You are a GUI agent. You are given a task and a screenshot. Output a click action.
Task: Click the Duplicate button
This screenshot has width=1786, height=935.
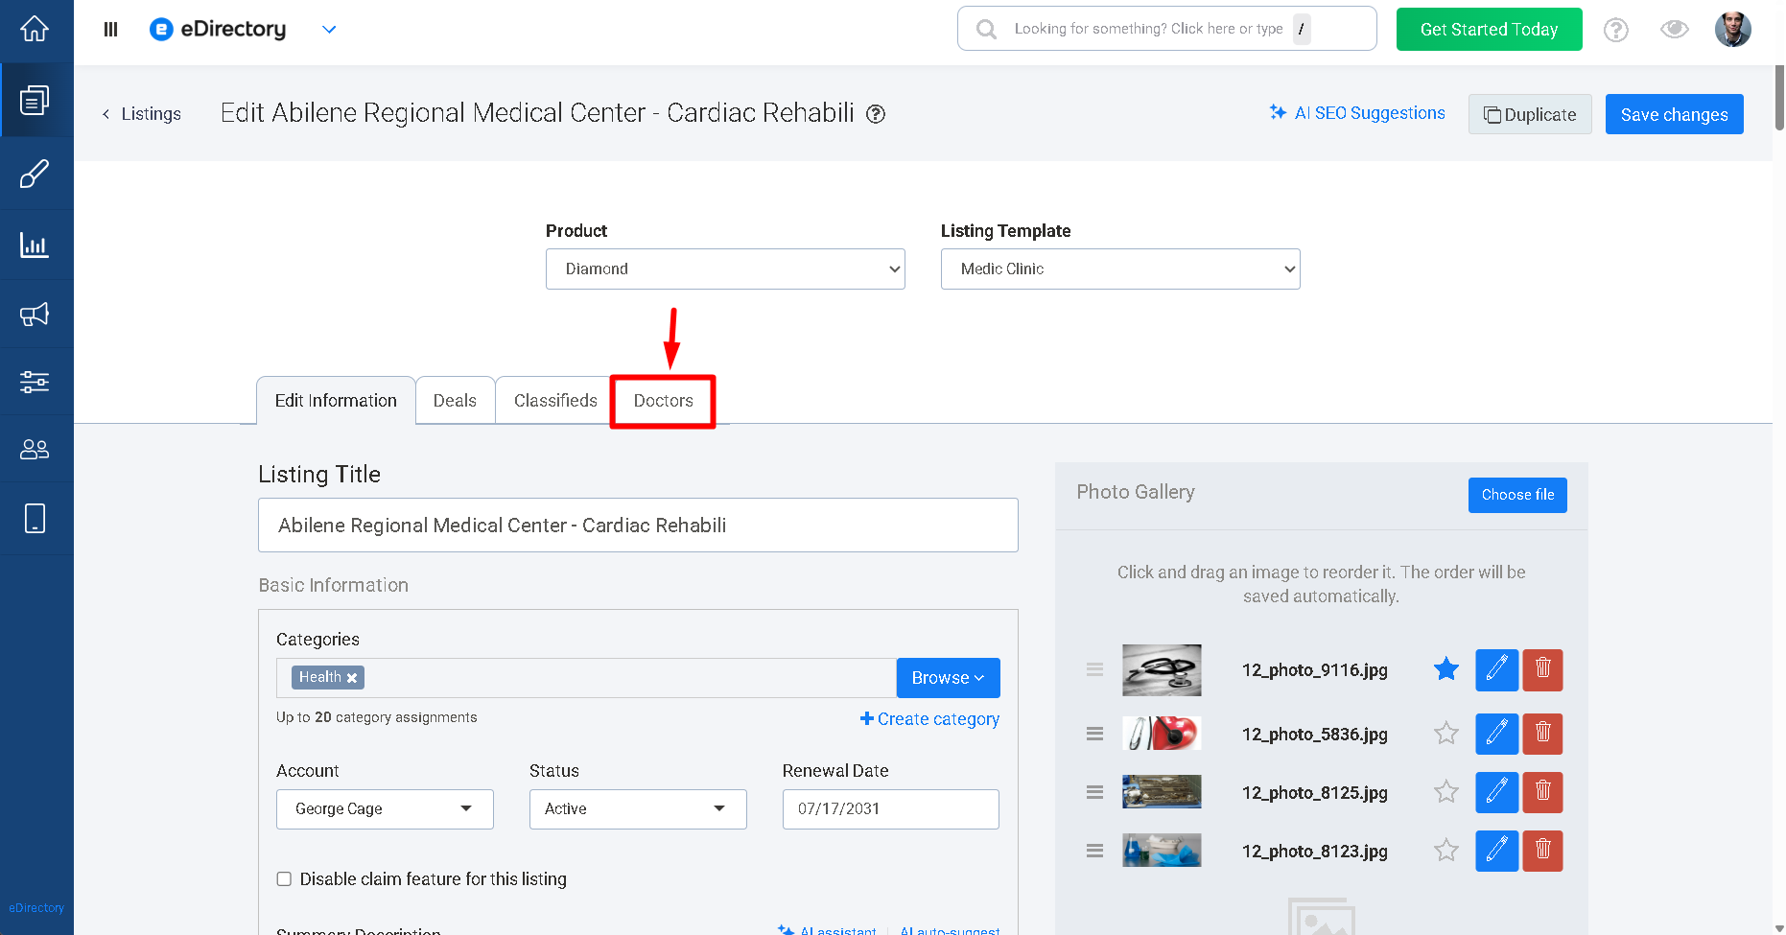(x=1530, y=114)
